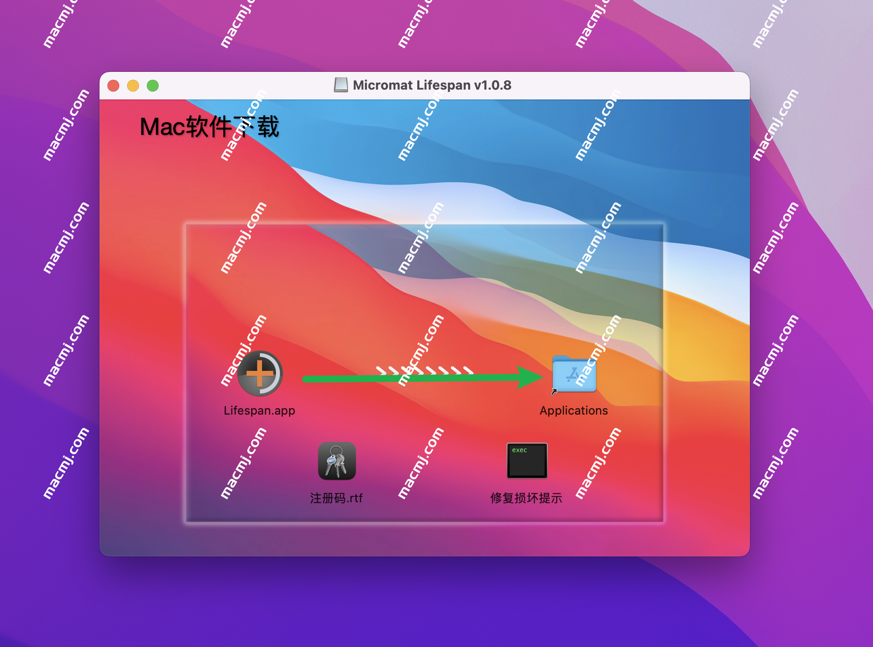
Task: Click the 注册码.rtf file name
Action: [x=336, y=498]
